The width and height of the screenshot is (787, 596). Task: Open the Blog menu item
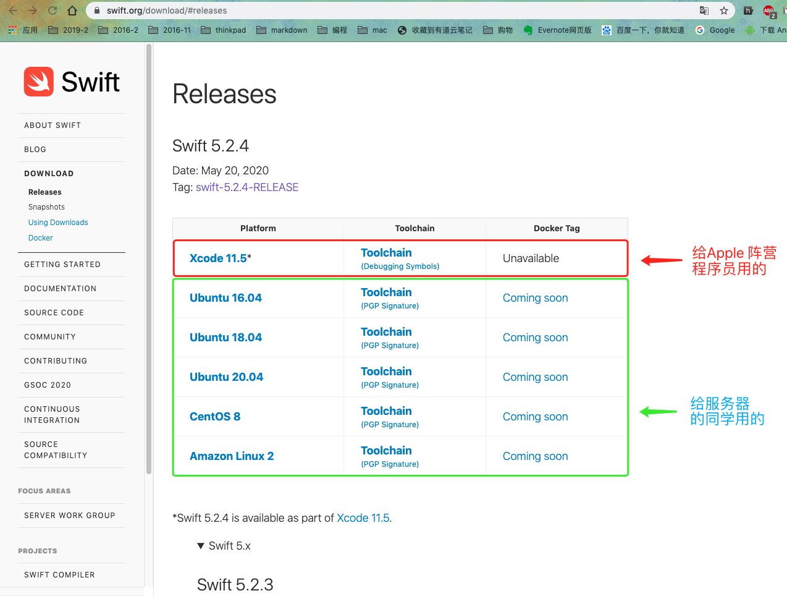(x=35, y=150)
